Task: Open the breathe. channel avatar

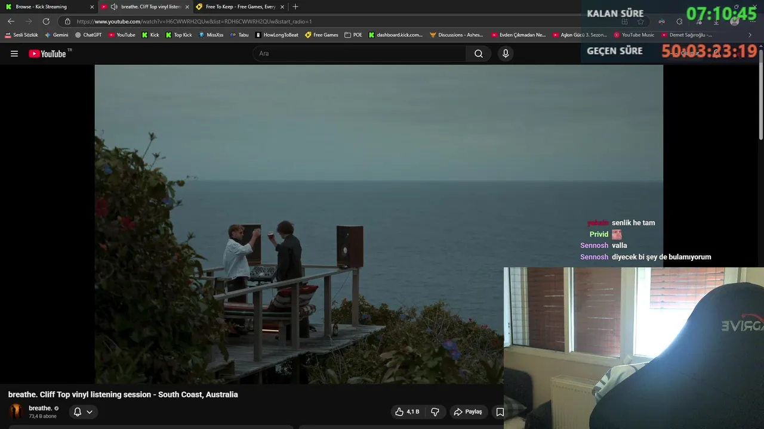Action: point(16,412)
